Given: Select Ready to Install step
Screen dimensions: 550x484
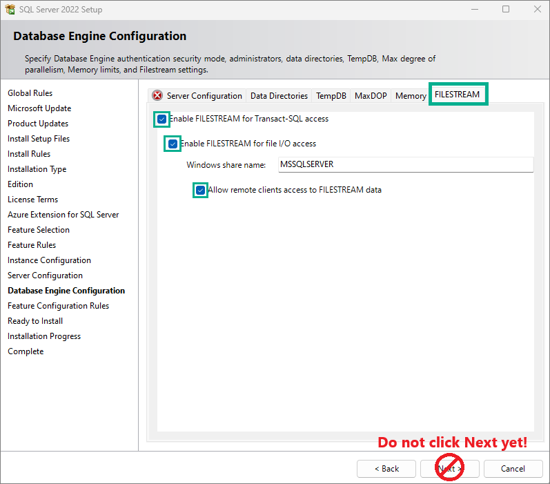Looking at the screenshot, I should click(35, 321).
